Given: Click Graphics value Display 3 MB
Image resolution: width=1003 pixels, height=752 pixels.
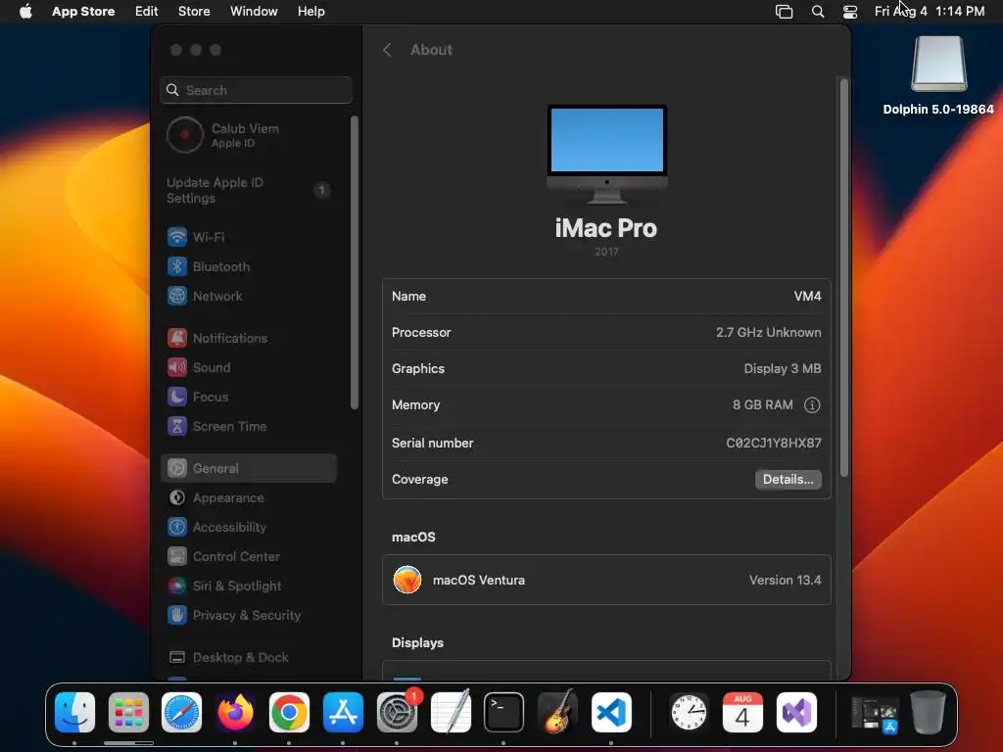Looking at the screenshot, I should pos(783,369).
